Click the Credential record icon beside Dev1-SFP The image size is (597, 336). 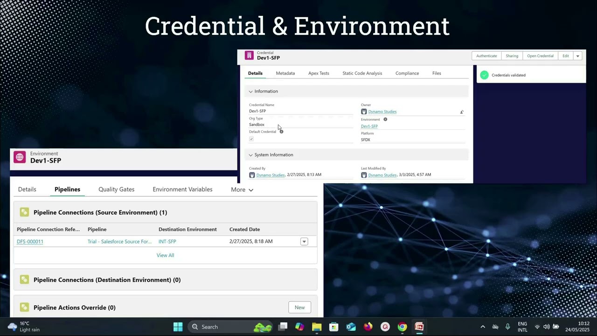click(249, 56)
